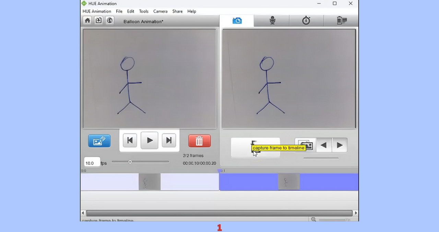Click the fps playback speed slider
The image size is (439, 232).
141,162
